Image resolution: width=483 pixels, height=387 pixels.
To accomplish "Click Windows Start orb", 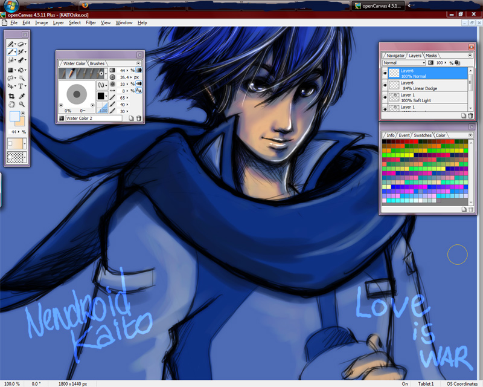I will 11,5.
